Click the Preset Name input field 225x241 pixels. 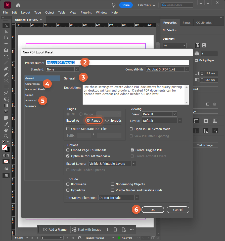pyautogui.click(x=117, y=62)
